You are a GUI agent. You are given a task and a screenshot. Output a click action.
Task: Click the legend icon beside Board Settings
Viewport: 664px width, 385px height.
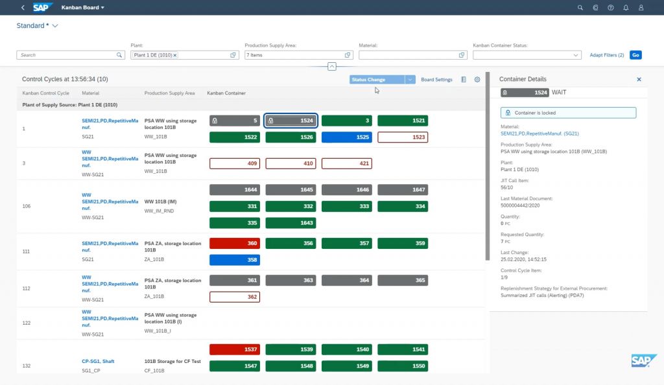[x=464, y=80]
